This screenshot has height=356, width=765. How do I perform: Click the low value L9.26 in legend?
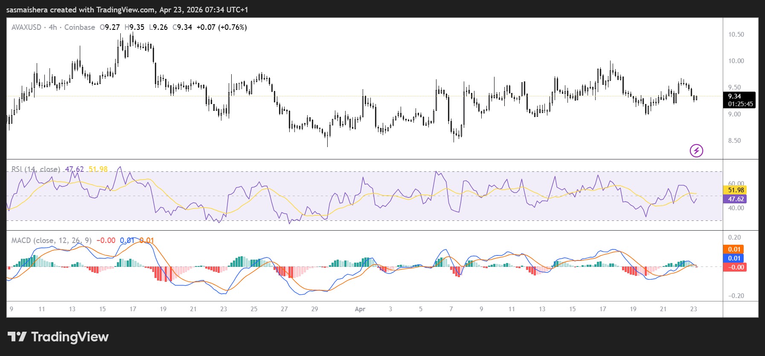tap(158, 27)
